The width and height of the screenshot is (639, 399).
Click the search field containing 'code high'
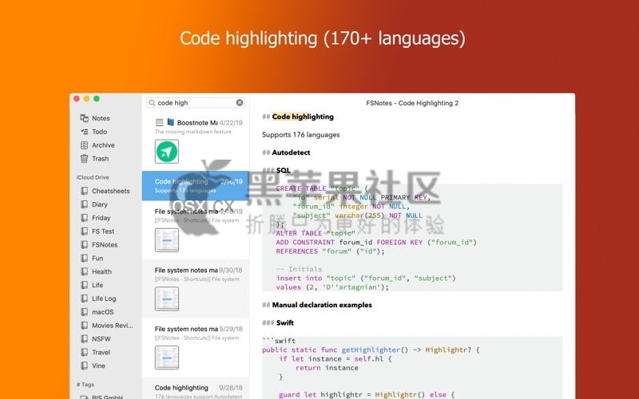(196, 103)
